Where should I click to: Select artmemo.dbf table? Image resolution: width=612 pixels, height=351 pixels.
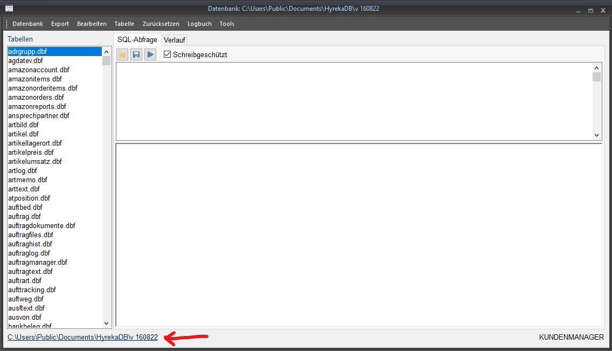[x=54, y=180]
